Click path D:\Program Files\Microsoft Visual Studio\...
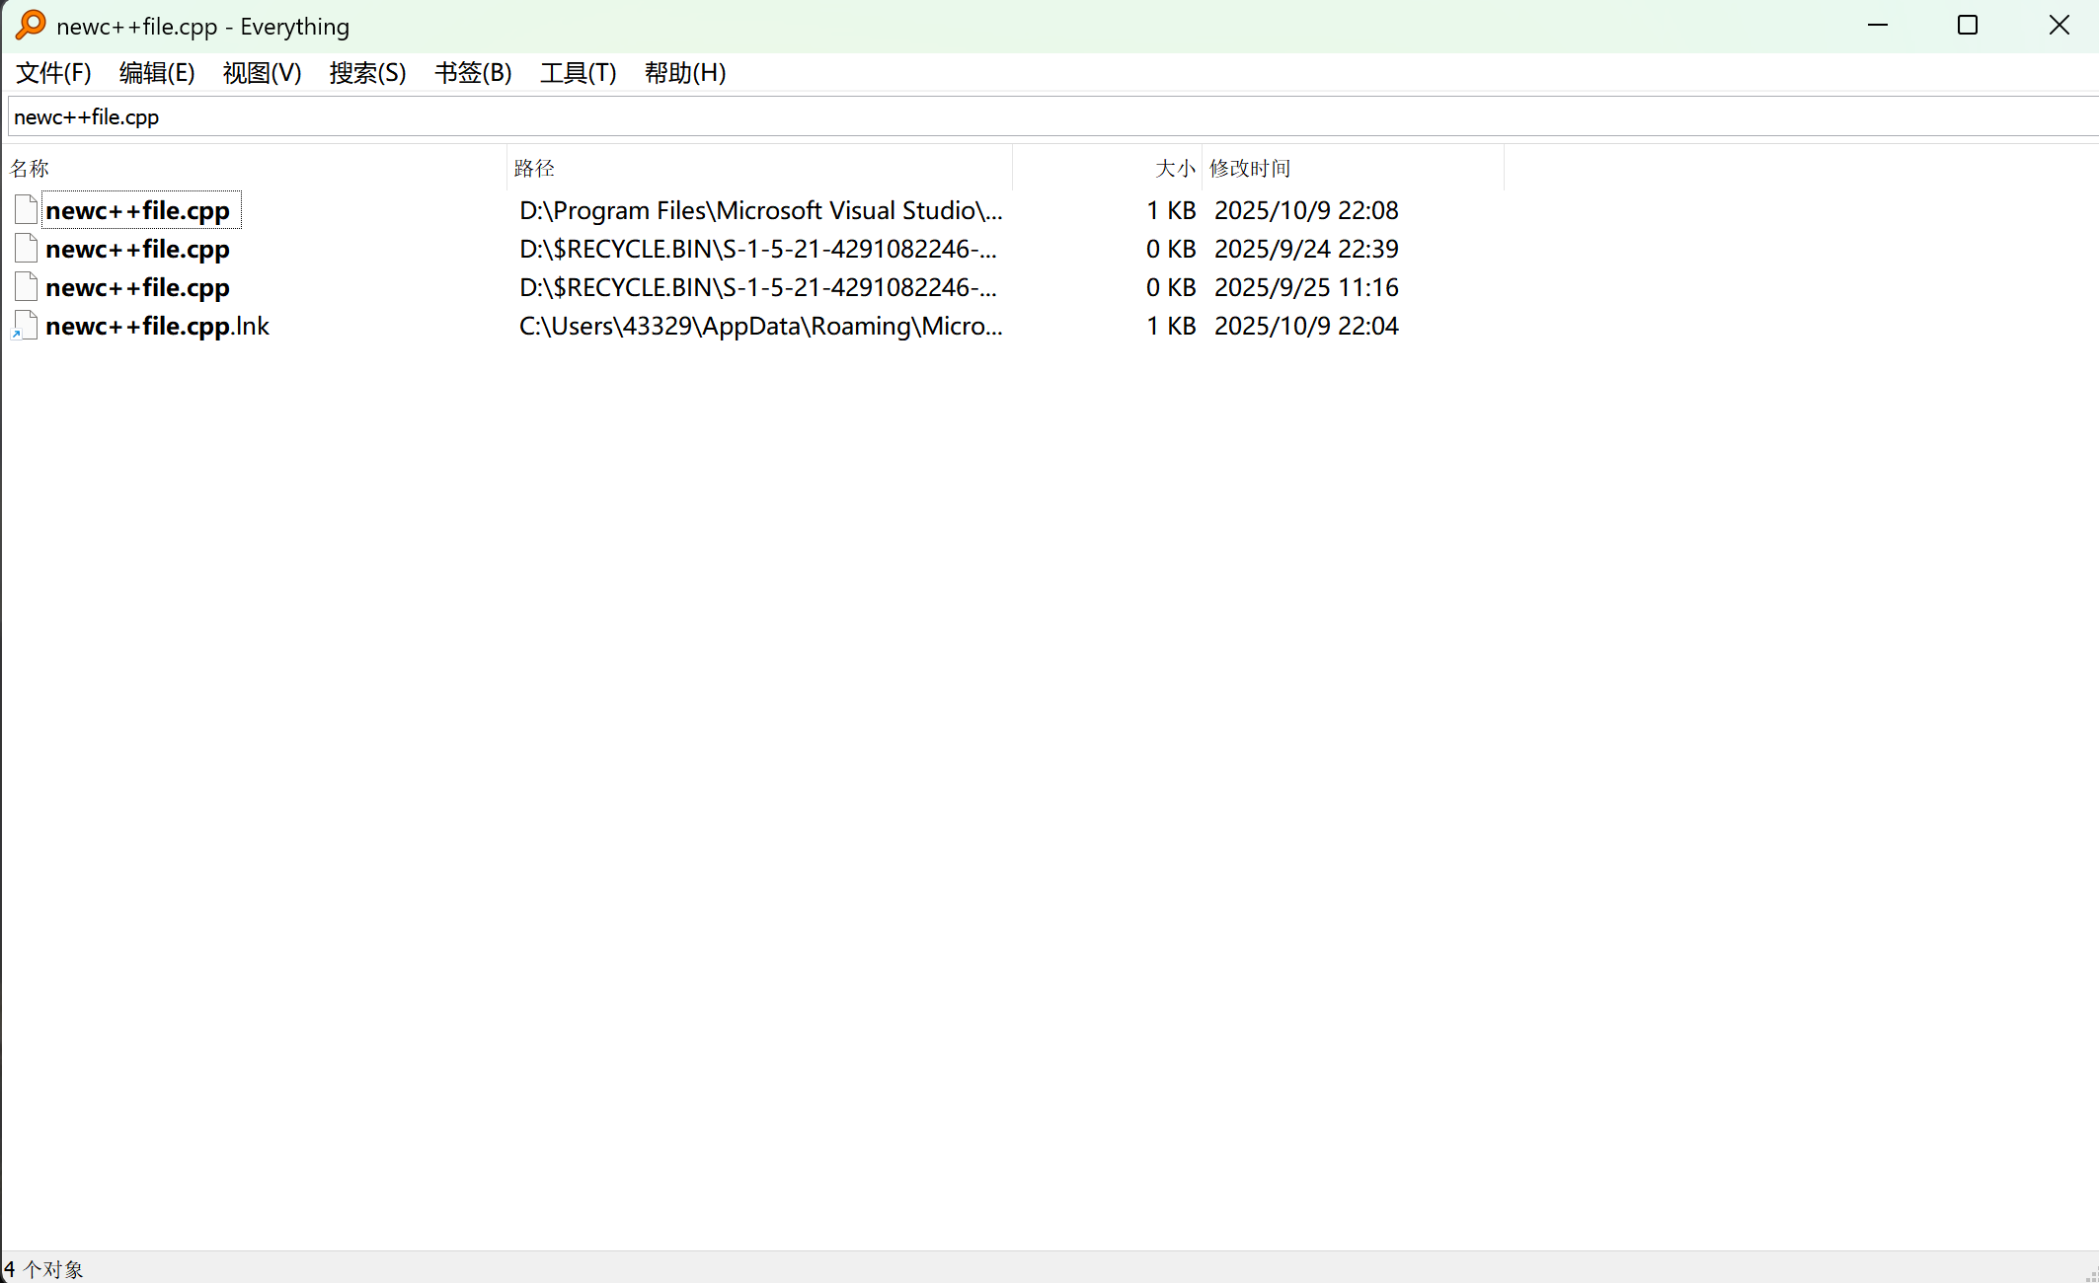2099x1283 pixels. tap(761, 210)
